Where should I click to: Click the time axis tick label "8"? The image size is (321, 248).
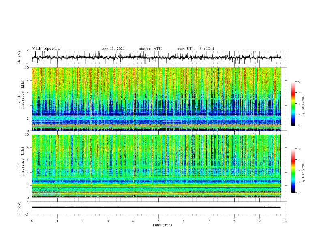[234, 221]
